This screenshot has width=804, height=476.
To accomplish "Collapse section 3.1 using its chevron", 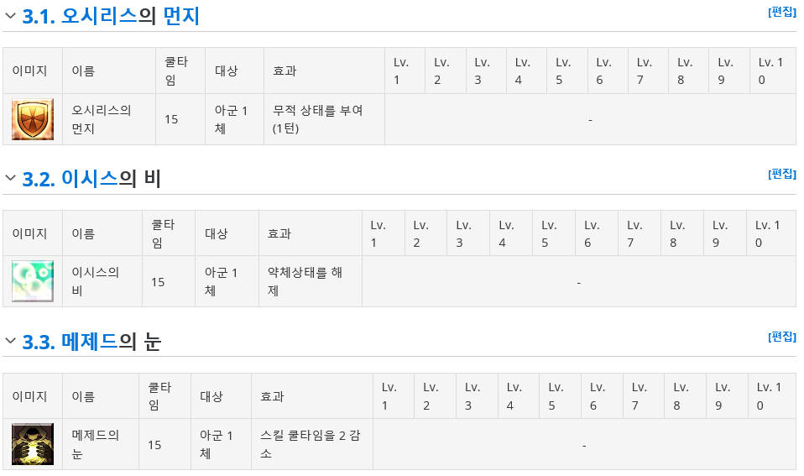I will point(10,16).
